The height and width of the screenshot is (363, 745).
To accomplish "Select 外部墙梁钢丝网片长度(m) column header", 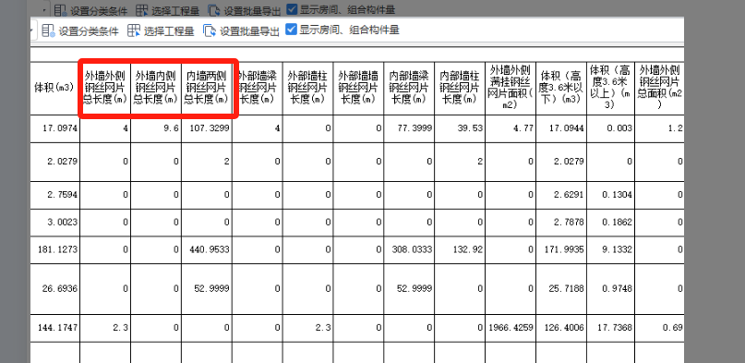I will point(258,88).
